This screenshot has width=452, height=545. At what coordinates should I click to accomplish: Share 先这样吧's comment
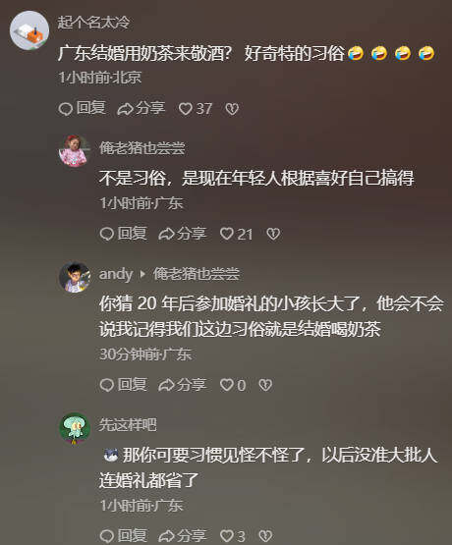[x=182, y=535]
